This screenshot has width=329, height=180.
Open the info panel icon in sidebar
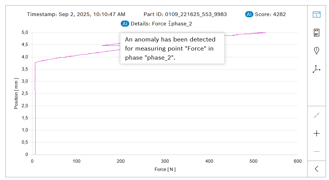[x=317, y=15]
